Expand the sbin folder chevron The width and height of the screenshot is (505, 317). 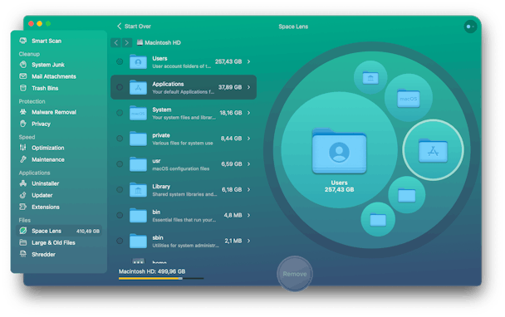click(248, 241)
